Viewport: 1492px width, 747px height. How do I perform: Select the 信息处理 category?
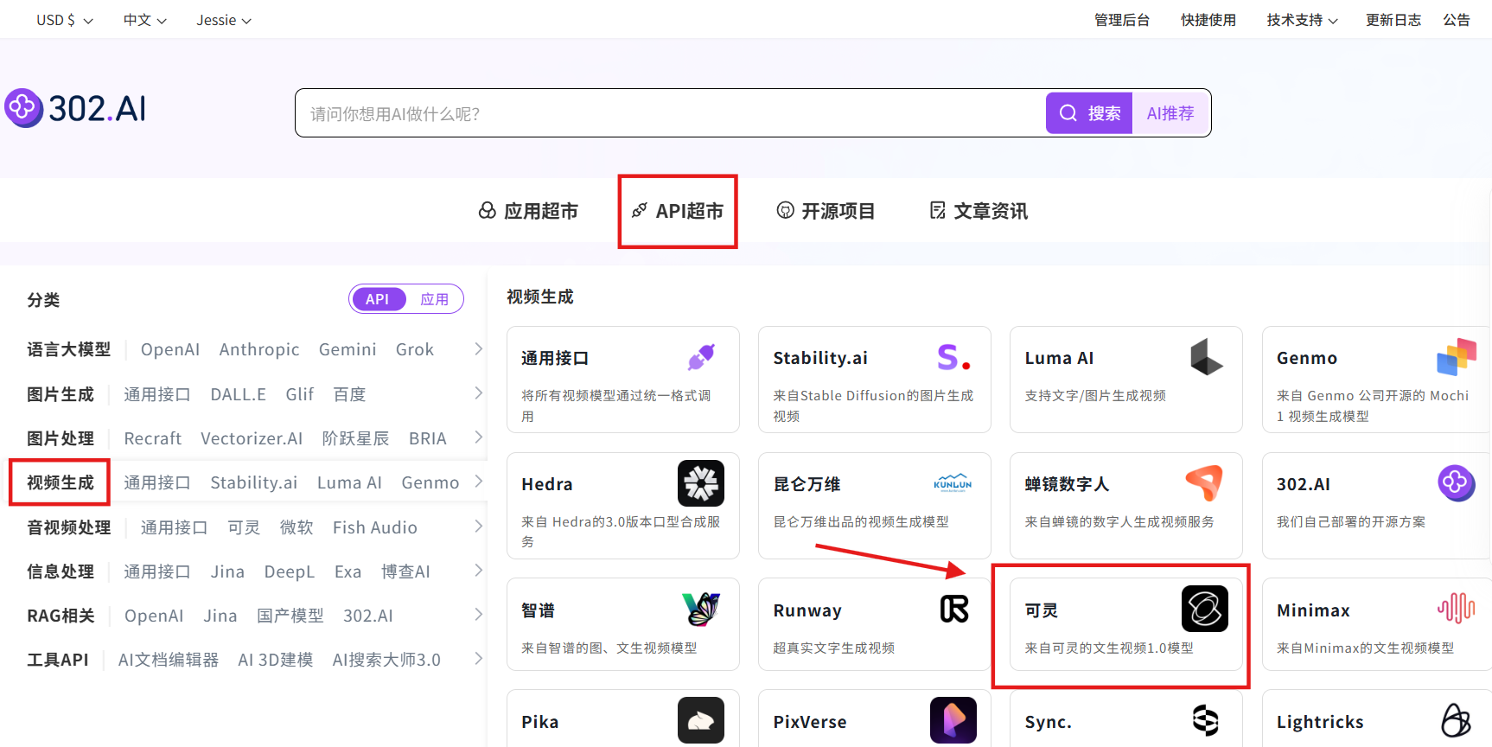(x=61, y=571)
